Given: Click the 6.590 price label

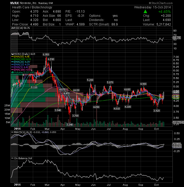Looking at the screenshot, I should coord(51,59).
